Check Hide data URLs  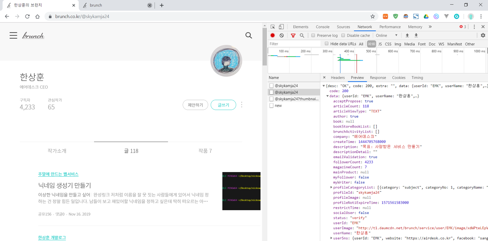pos(326,44)
